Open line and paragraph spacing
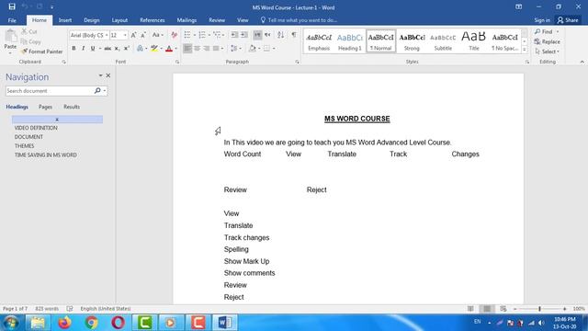Image resolution: width=588 pixels, height=331 pixels. point(236,49)
